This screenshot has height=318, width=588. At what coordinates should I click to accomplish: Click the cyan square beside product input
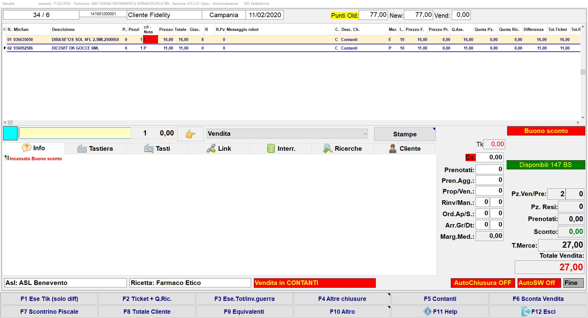[x=10, y=134]
